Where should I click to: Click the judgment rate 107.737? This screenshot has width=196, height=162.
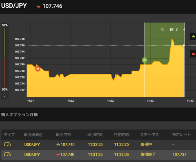click(x=180, y=155)
